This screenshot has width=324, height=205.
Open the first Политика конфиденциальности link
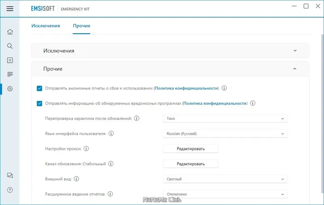[187, 88]
